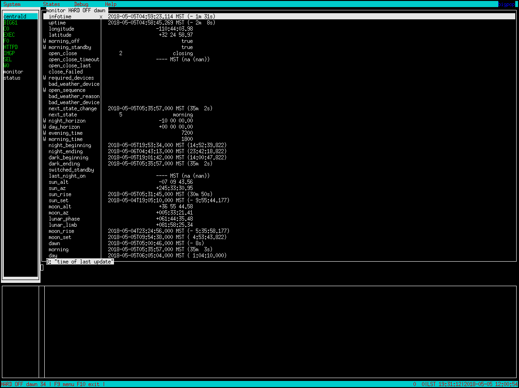Select the IMGP device
The image size is (519, 388).
(9, 53)
